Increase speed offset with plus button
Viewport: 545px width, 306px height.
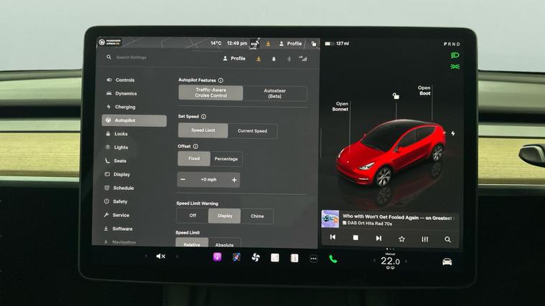coord(234,179)
